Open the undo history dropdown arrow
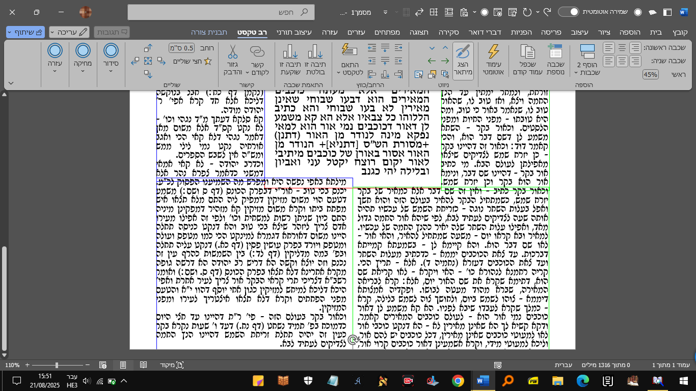The image size is (696, 391). tap(538, 12)
